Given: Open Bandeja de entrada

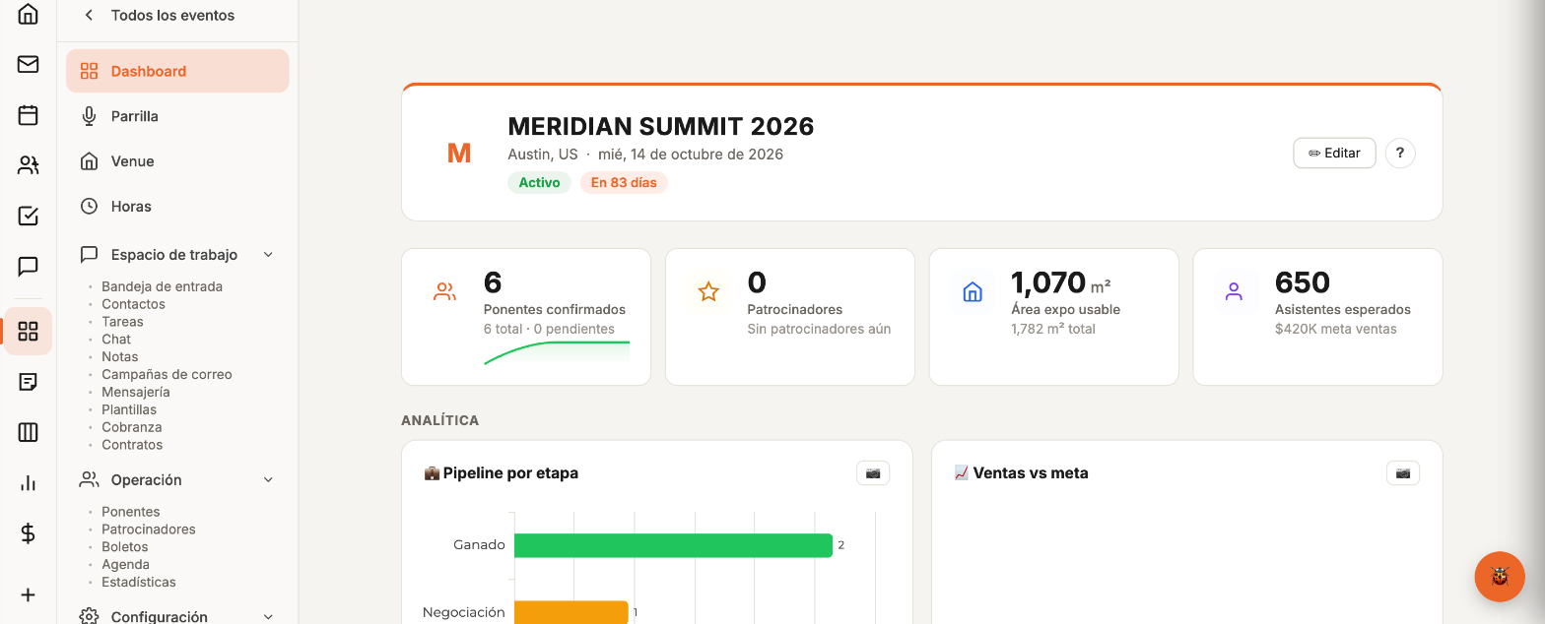Looking at the screenshot, I should click(x=162, y=286).
